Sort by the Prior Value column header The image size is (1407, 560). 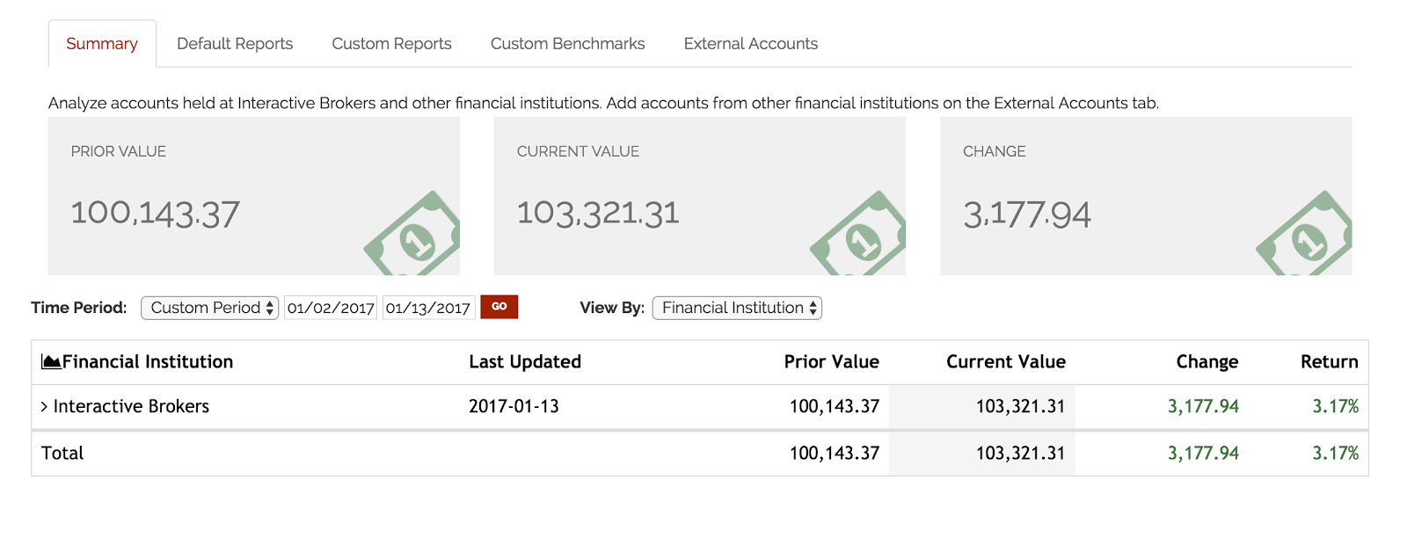point(831,362)
